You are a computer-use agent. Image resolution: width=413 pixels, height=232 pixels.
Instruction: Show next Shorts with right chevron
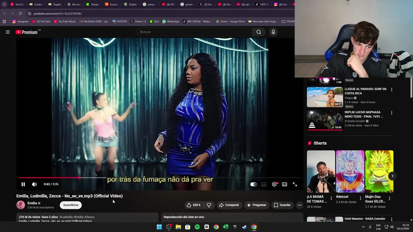tap(392, 176)
